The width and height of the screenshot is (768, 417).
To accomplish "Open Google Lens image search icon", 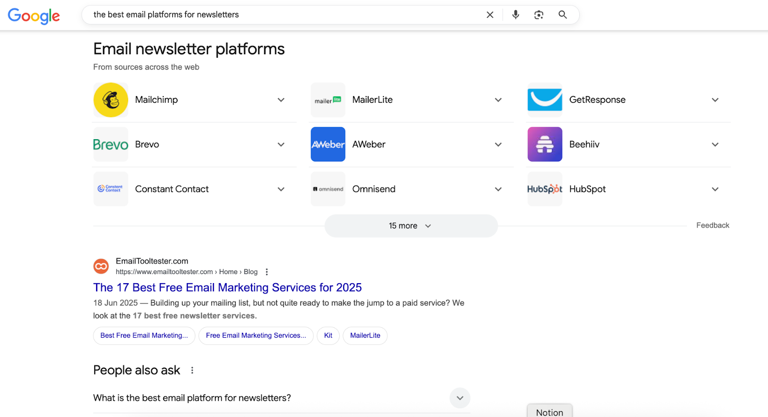I will (539, 15).
